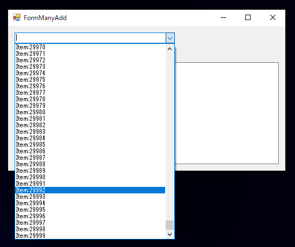Screen dimensions: 295x247
Task: Select Item:29986 list entry
Action: point(90,151)
